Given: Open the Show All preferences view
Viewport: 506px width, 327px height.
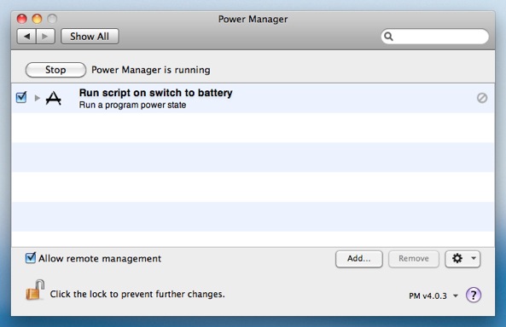Looking at the screenshot, I should point(90,37).
